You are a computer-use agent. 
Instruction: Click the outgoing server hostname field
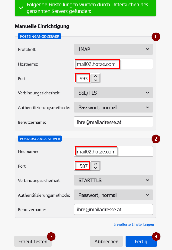(x=113, y=151)
